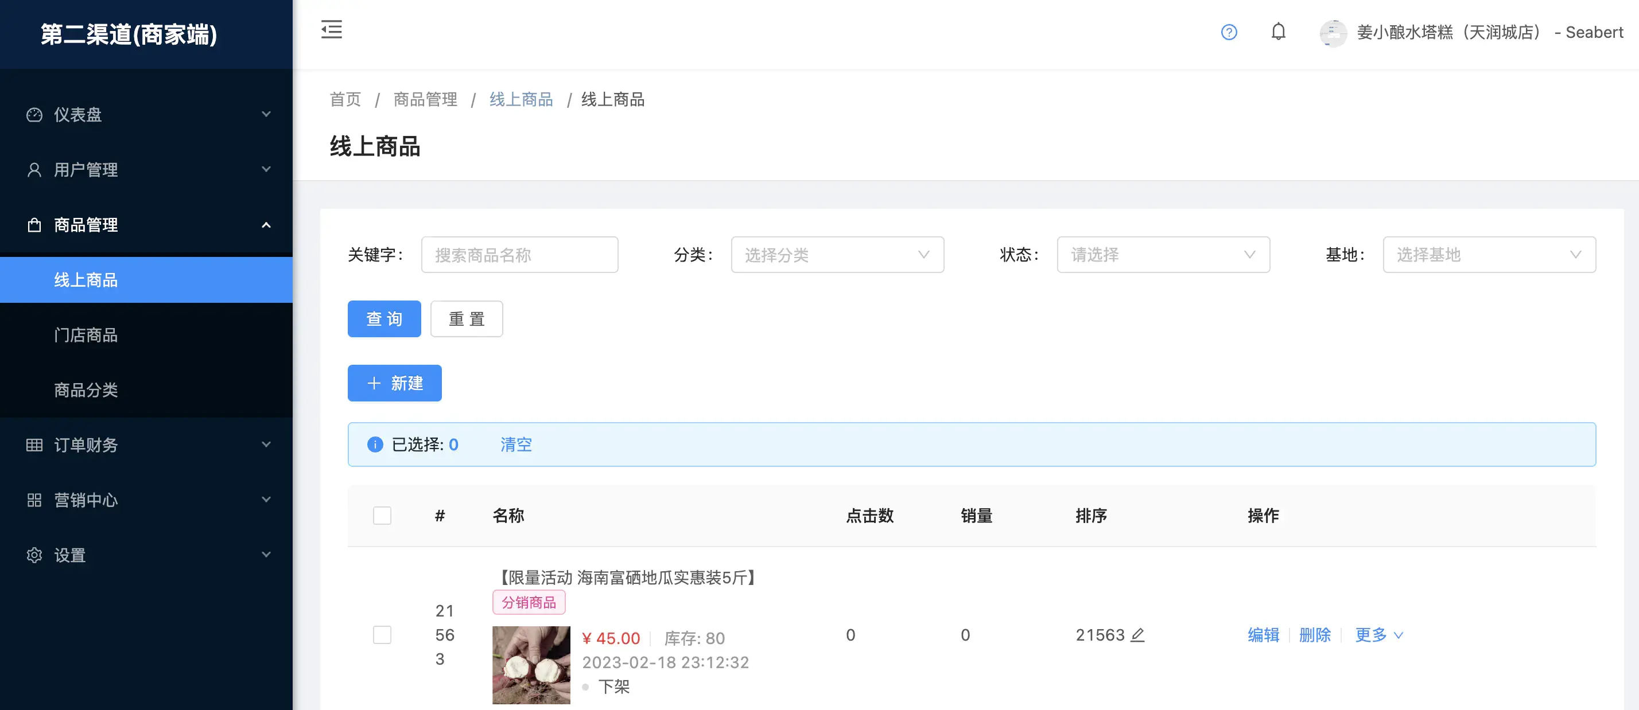Open notifications bell icon

[x=1277, y=32]
